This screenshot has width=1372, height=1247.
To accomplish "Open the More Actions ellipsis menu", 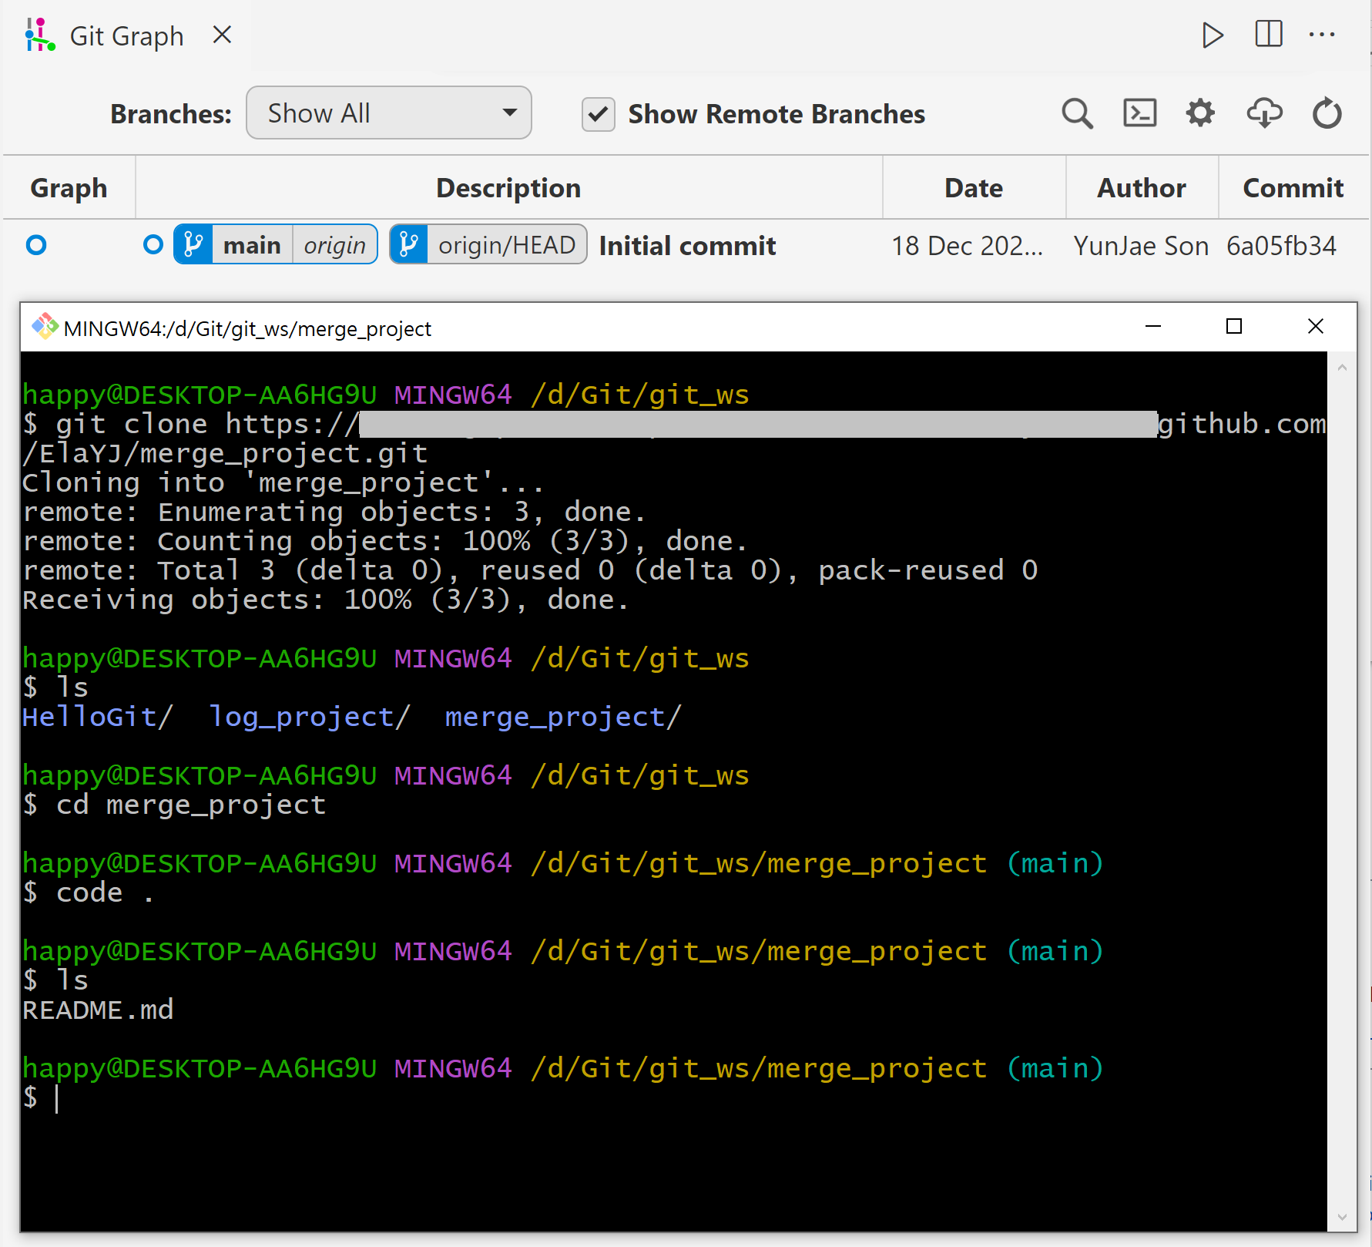I will click(1322, 35).
